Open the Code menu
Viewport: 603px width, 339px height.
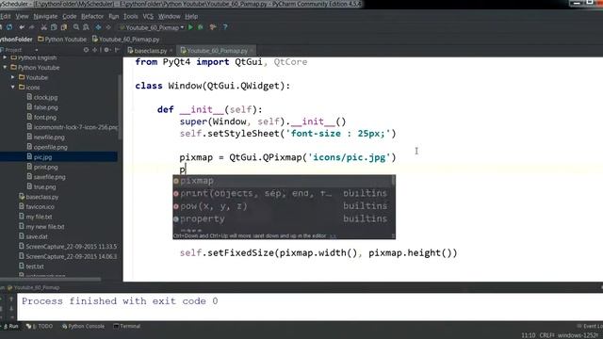[x=69, y=17]
